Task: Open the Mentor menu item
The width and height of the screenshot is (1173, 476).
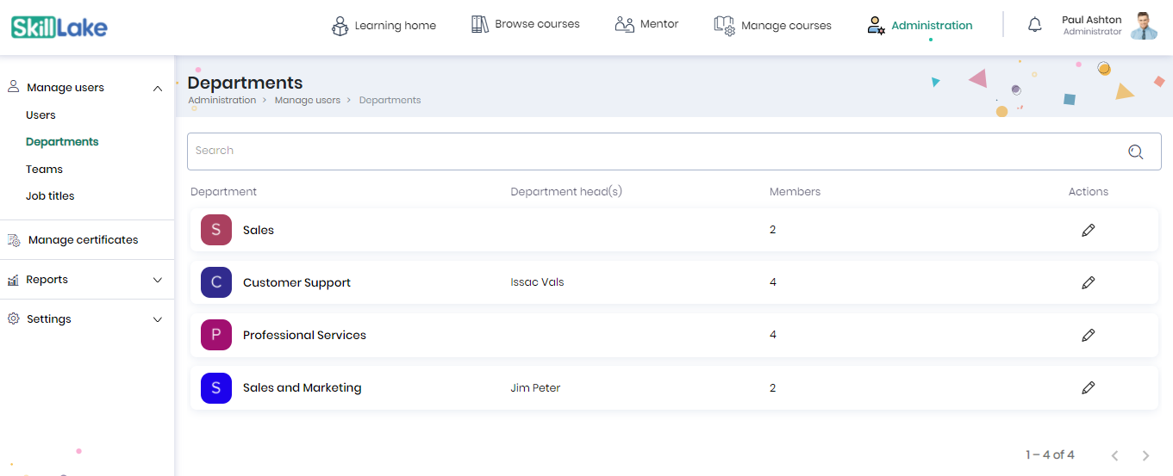Action: point(646,24)
